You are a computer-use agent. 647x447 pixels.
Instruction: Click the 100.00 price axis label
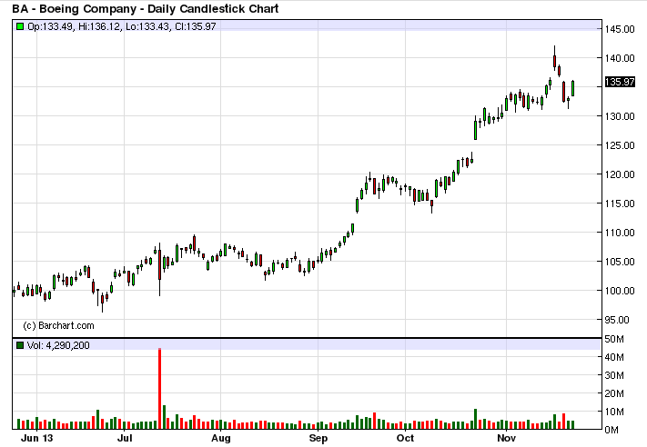pyautogui.click(x=620, y=291)
